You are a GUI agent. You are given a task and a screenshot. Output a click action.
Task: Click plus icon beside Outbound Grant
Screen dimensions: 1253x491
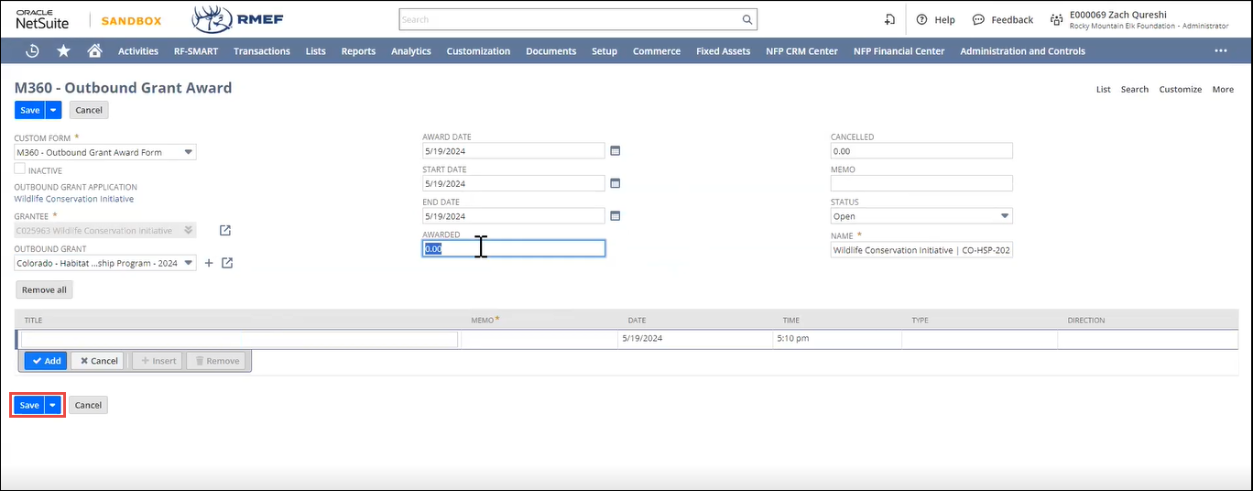209,264
